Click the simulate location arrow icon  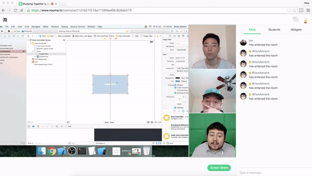pyautogui.click(x=61, y=126)
